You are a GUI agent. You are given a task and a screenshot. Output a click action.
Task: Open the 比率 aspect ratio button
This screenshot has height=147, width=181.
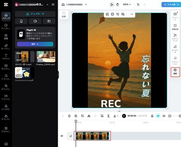point(64,15)
